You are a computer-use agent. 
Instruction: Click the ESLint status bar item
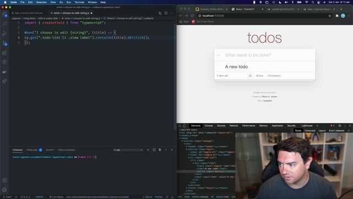(147, 197)
